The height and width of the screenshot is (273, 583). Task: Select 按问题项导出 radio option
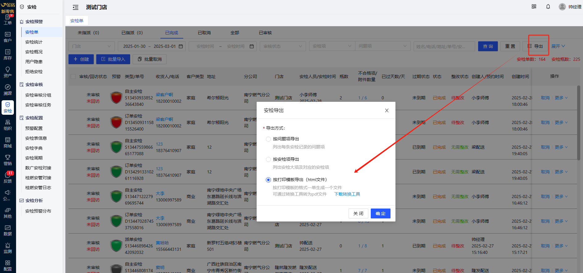click(268, 139)
